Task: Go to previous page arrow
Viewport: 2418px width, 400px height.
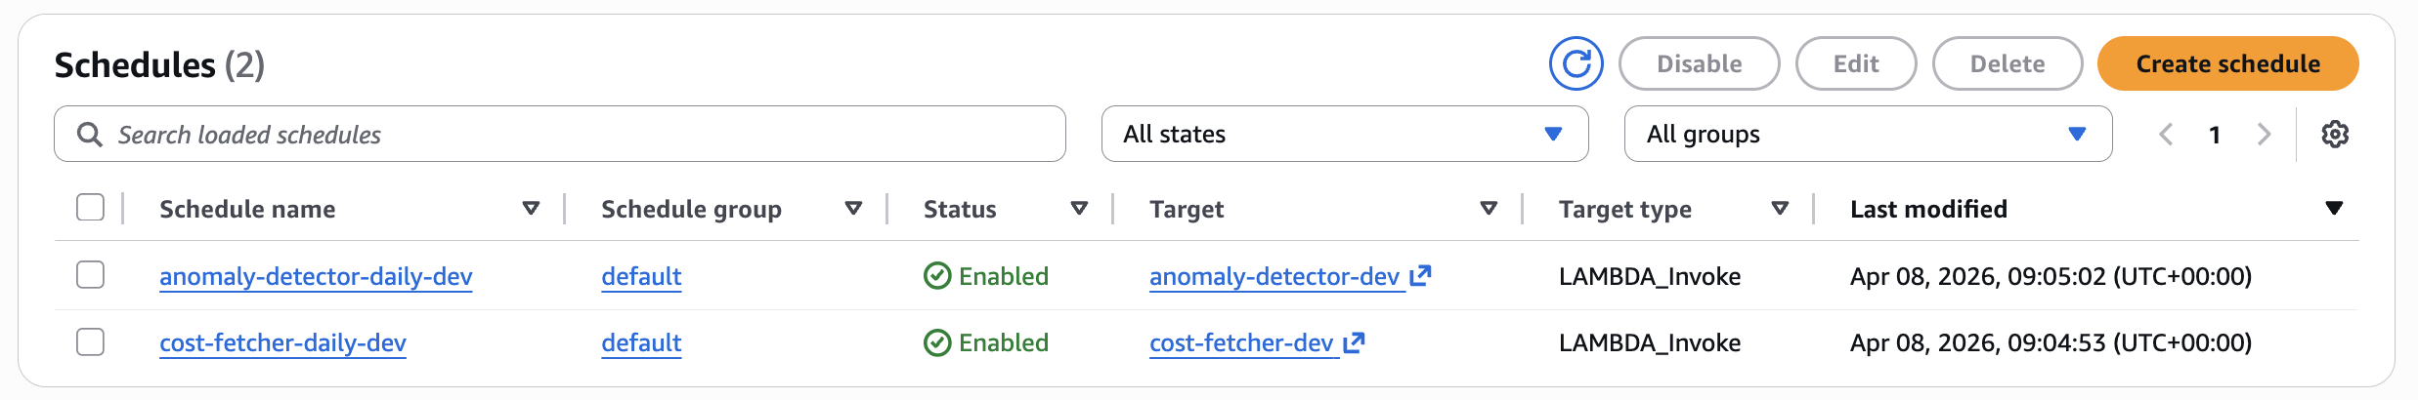Action: 2166,135
